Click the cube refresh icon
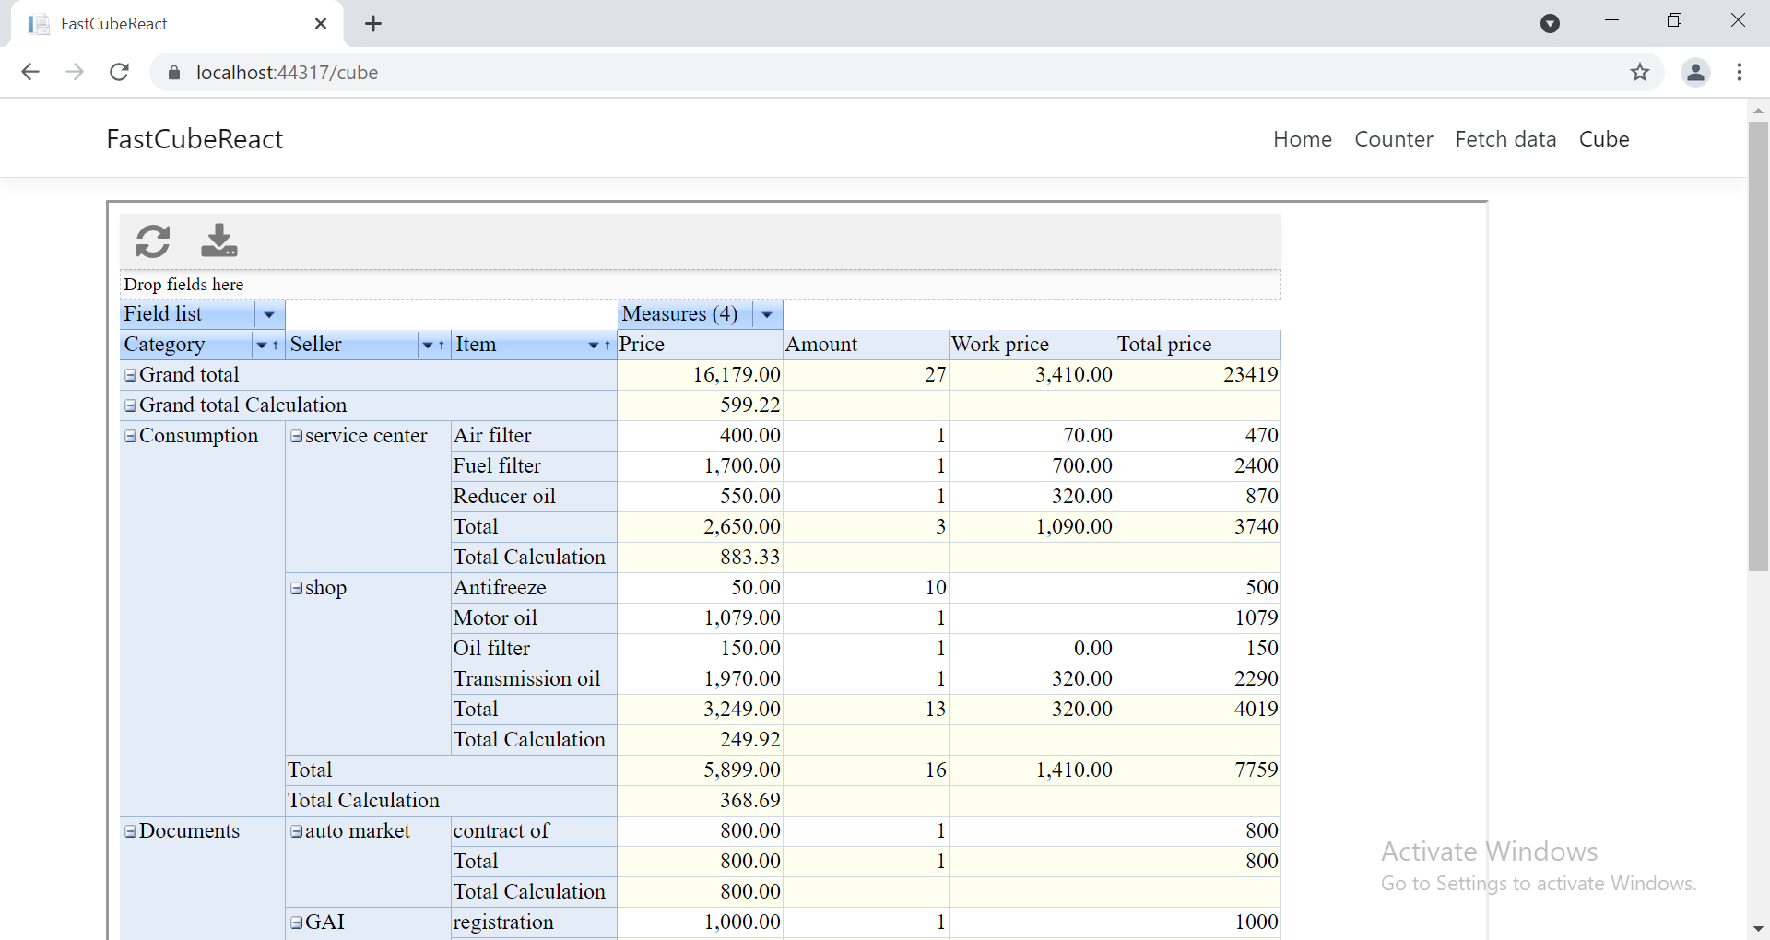The image size is (1770, 940). coord(153,241)
